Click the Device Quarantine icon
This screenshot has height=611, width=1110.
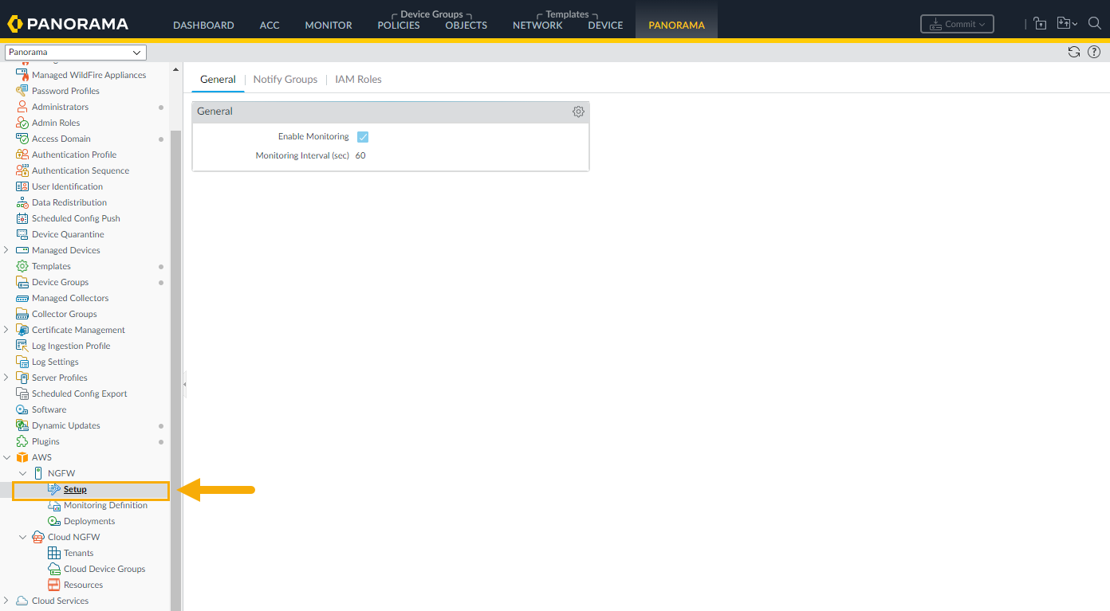(x=22, y=234)
